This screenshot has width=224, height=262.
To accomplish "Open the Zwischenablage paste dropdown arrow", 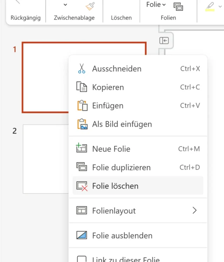I will point(65,5).
